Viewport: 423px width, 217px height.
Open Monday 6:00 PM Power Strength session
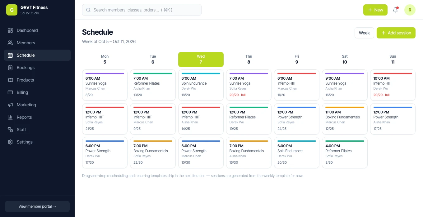pos(105,153)
